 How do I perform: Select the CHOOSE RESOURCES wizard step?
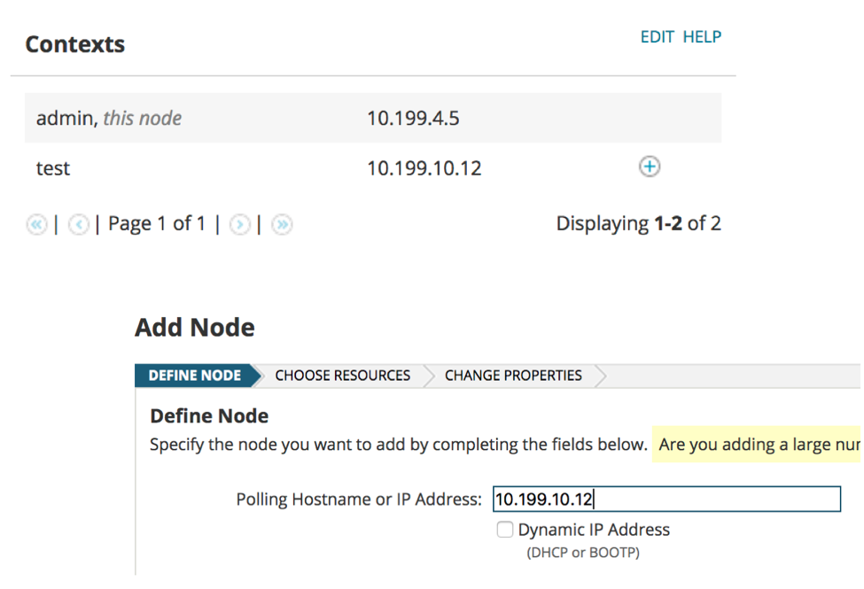(x=342, y=376)
